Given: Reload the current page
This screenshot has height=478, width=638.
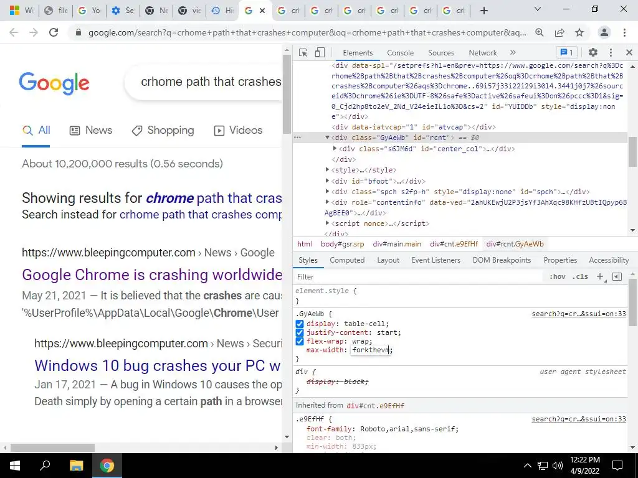Looking at the screenshot, I should pos(54,32).
